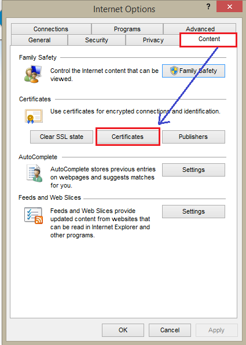The height and width of the screenshot is (345, 246).
Task: Select the Content tab
Action: pos(208,39)
